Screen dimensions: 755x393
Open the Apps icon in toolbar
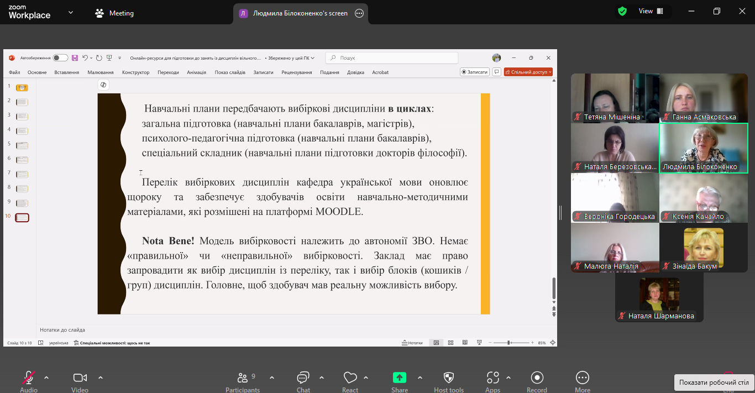[x=492, y=378]
